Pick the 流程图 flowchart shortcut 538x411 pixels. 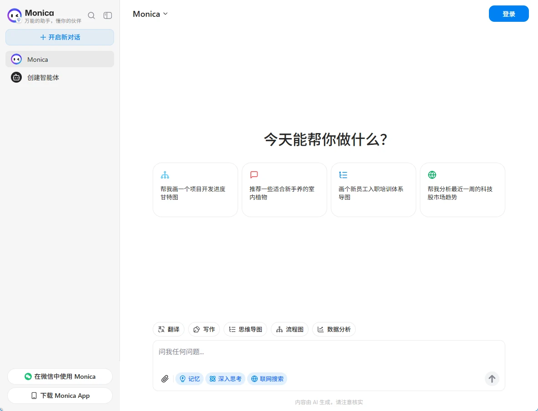[x=289, y=329]
